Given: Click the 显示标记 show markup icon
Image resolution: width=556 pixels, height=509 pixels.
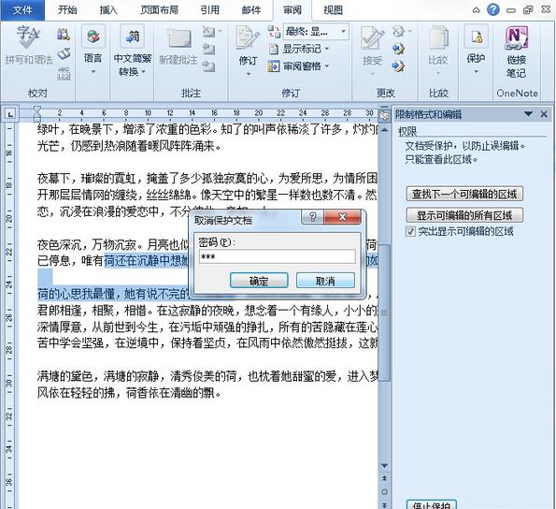Looking at the screenshot, I should click(x=274, y=49).
